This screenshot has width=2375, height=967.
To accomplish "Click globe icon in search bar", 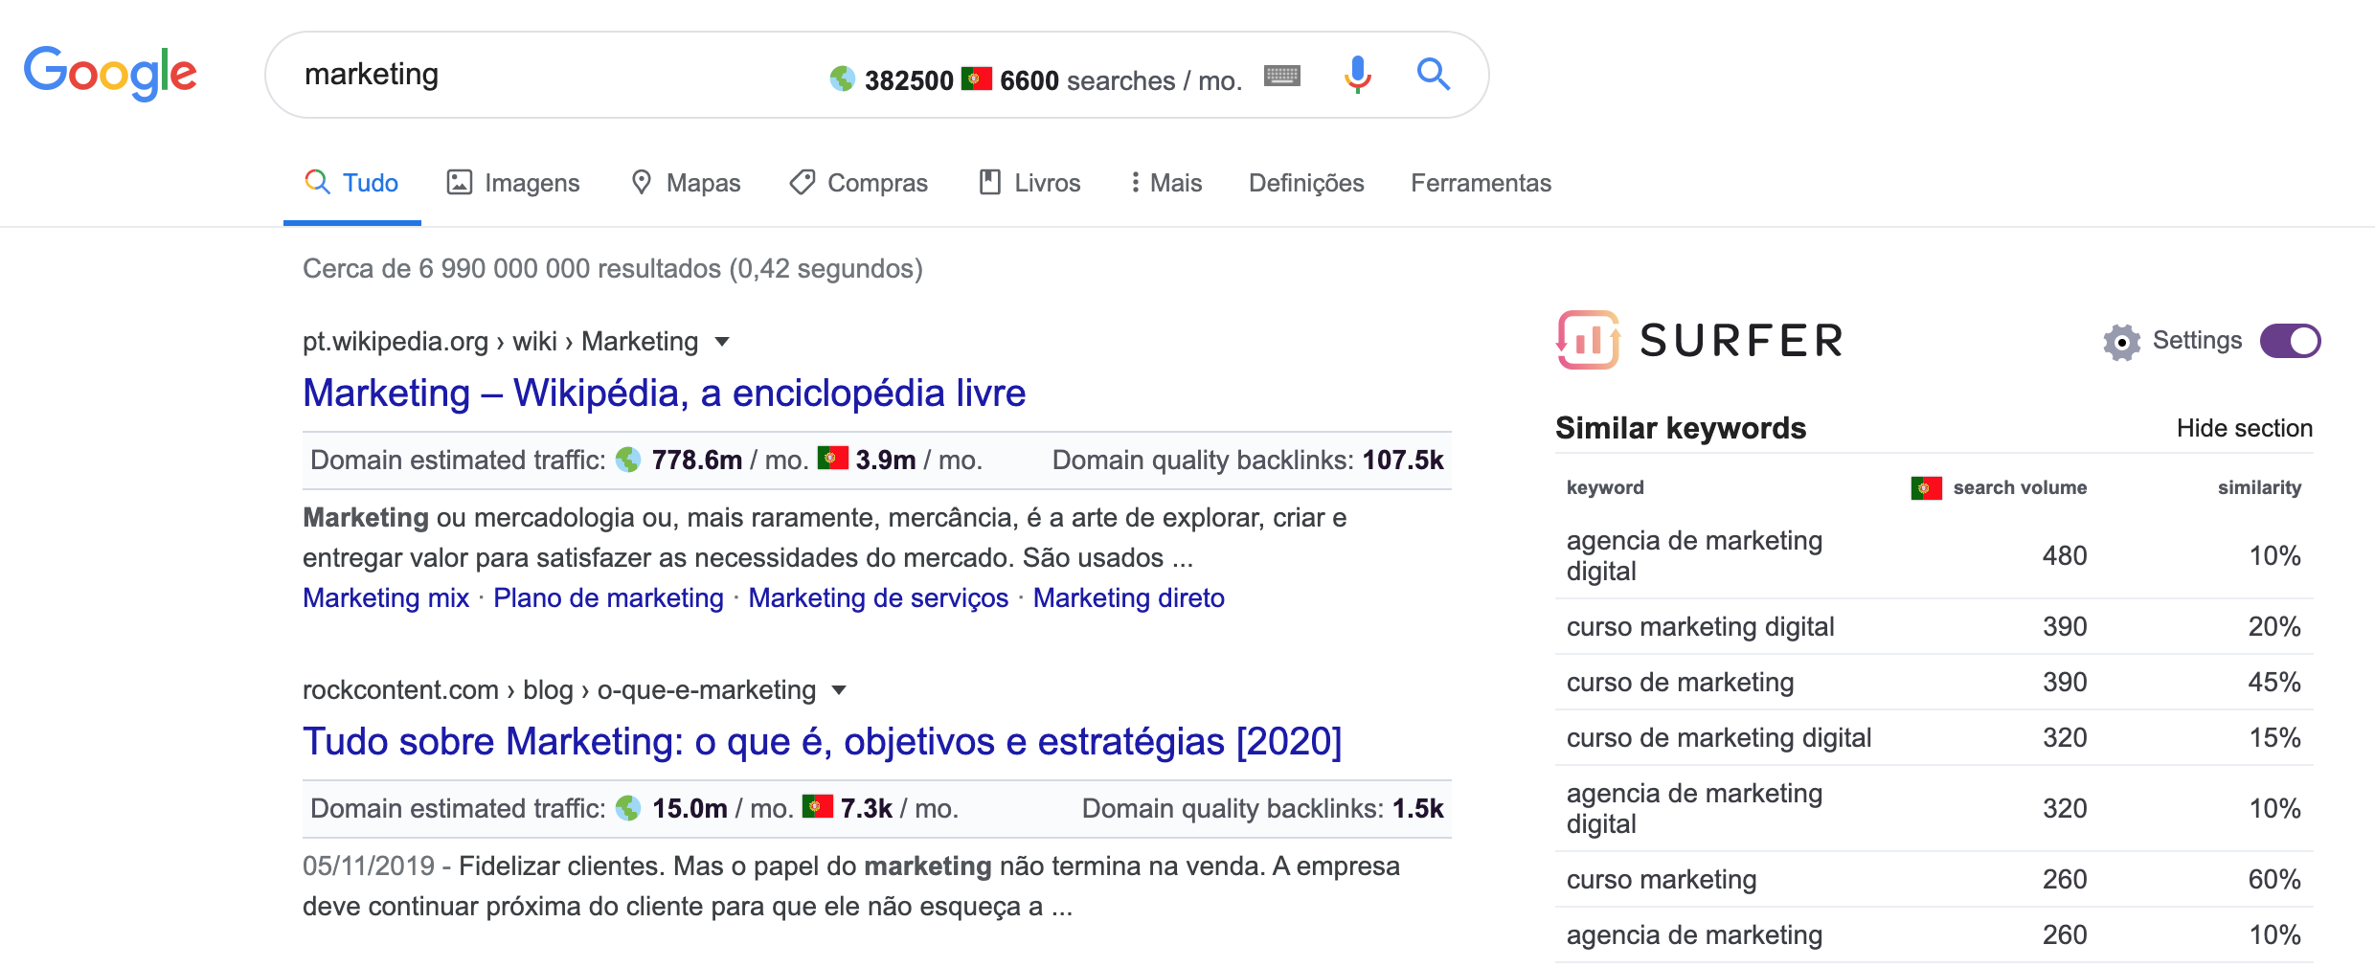I will coord(842,79).
